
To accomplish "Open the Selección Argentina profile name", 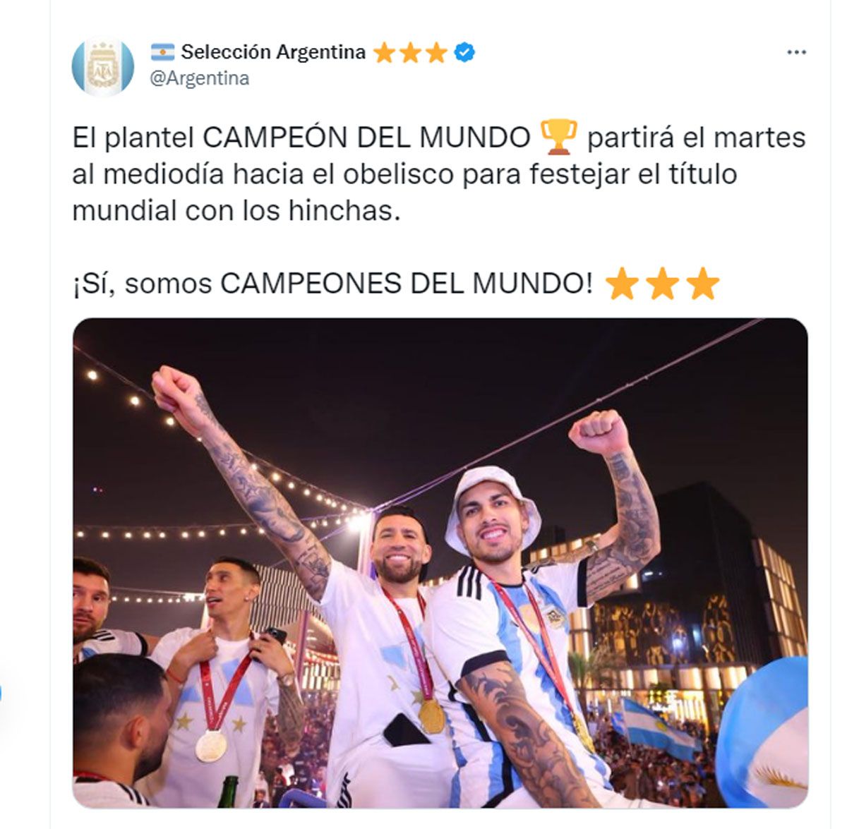I will click(x=273, y=52).
